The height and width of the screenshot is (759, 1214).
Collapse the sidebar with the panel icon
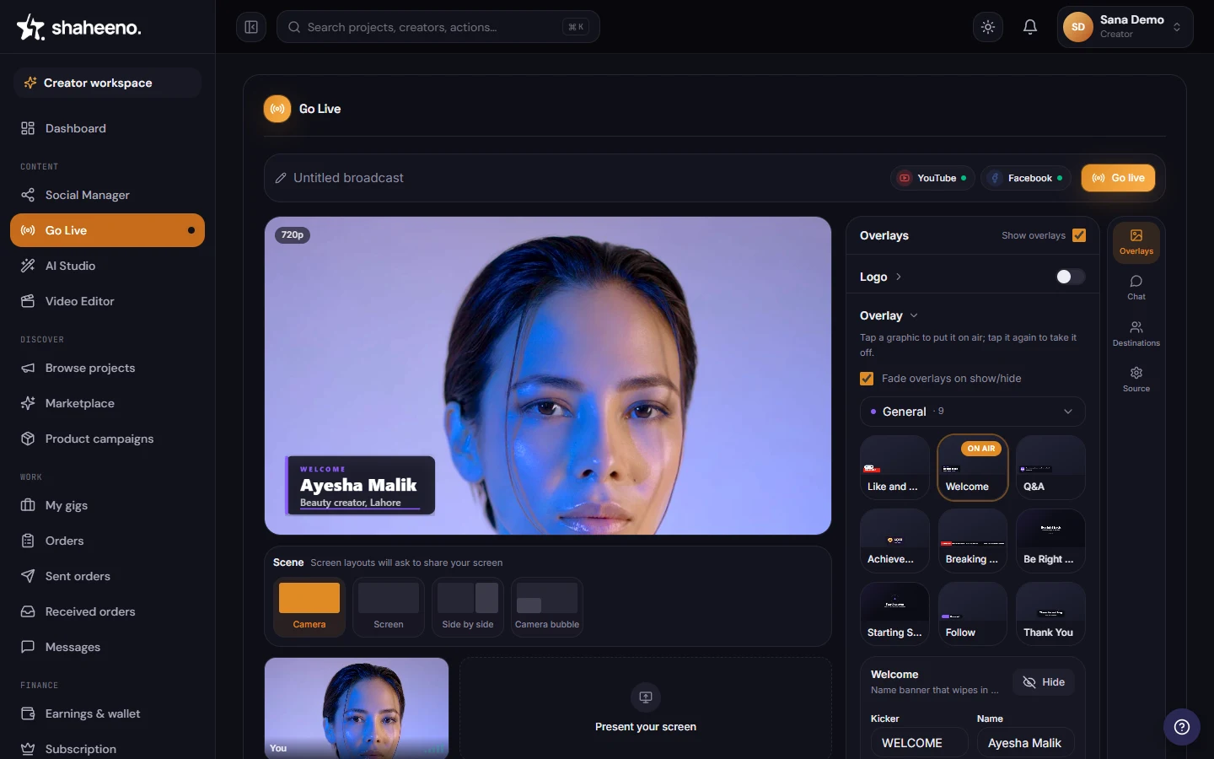point(251,27)
